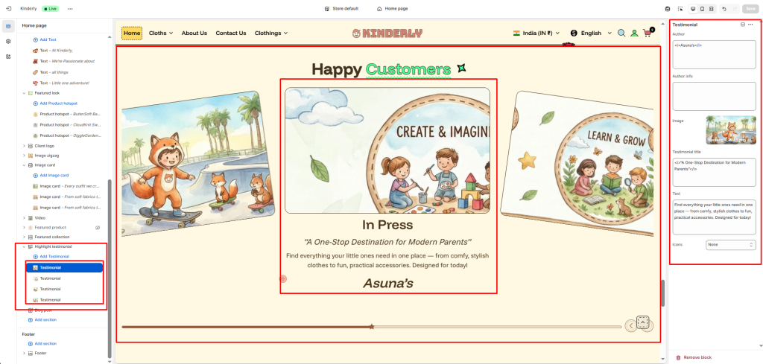Expand the Client logo section
The image size is (763, 364).
25,146
